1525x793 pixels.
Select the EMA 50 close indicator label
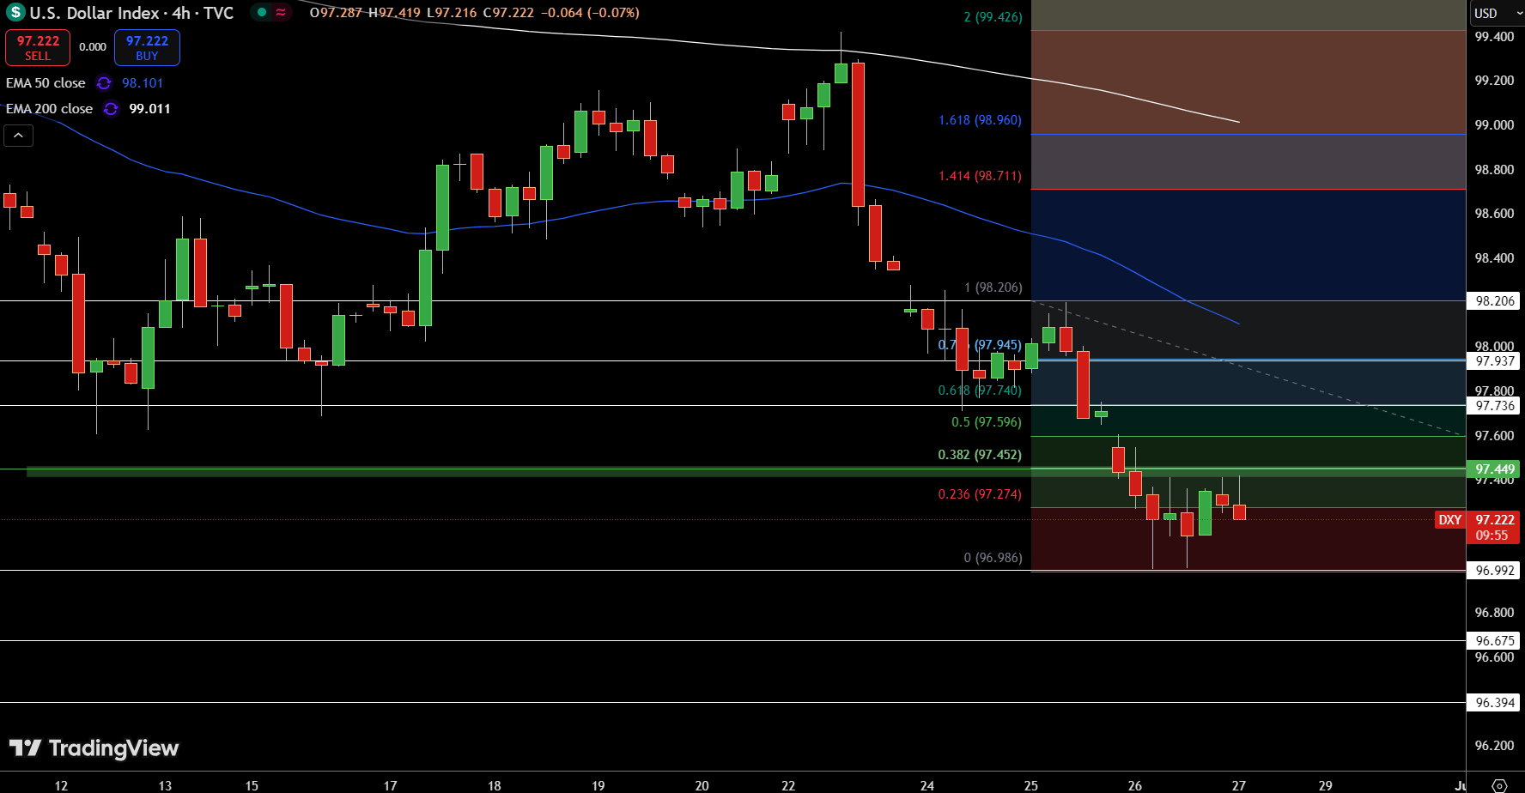coord(46,83)
